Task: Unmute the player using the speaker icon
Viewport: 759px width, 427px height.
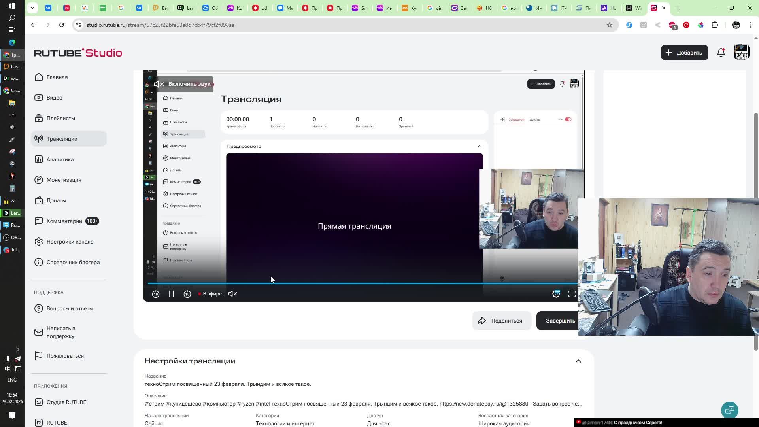Action: (x=233, y=294)
